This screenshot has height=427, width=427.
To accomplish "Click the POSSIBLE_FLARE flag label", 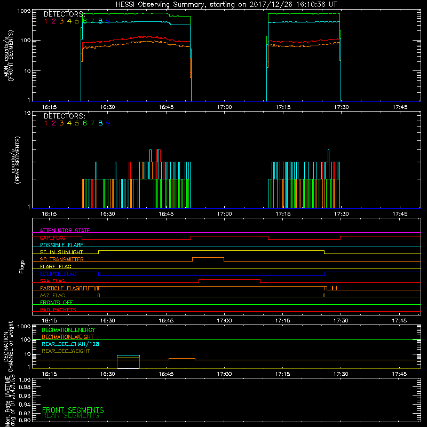I will point(61,245).
